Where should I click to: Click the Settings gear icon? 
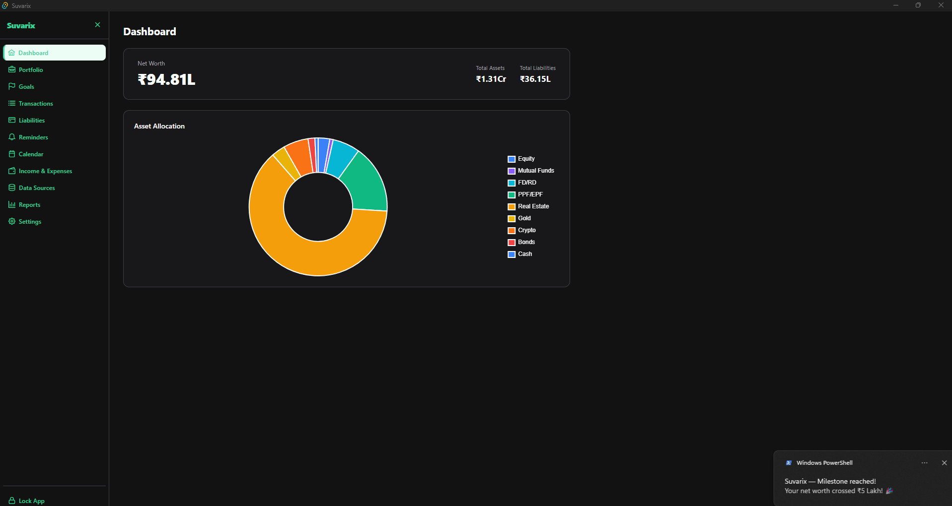[12, 221]
